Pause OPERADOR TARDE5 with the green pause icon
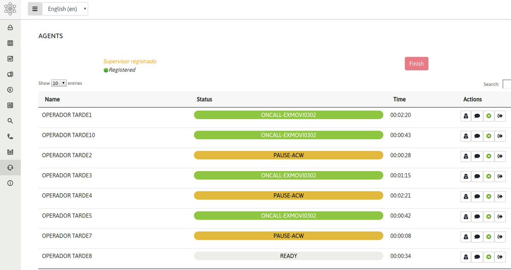The height and width of the screenshot is (270, 511). [489, 217]
